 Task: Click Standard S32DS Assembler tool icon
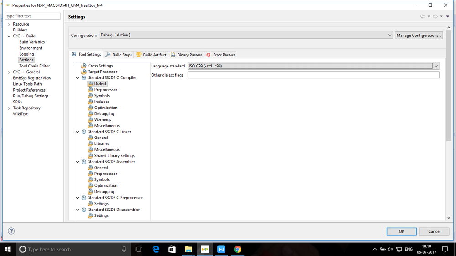[84, 162]
